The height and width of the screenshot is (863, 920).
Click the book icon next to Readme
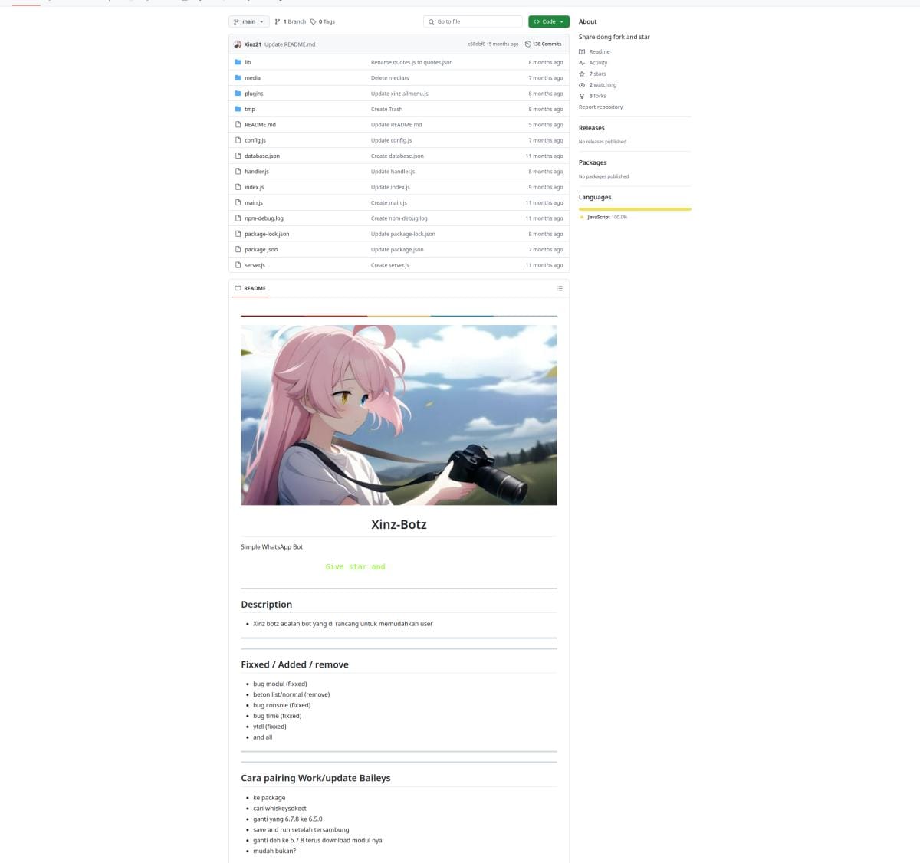coord(583,51)
